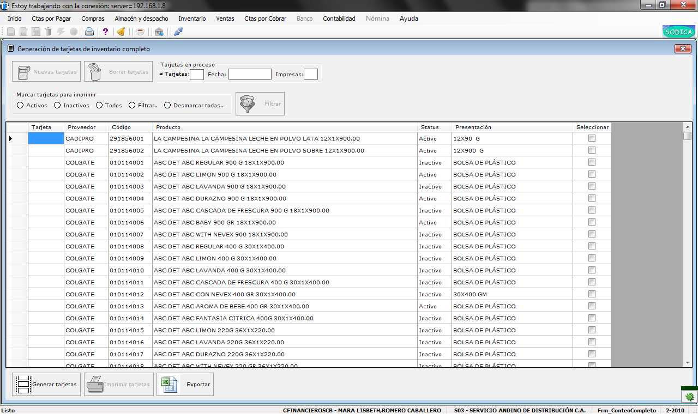Click the Exportar button
The height and width of the screenshot is (414, 698).
(185, 384)
